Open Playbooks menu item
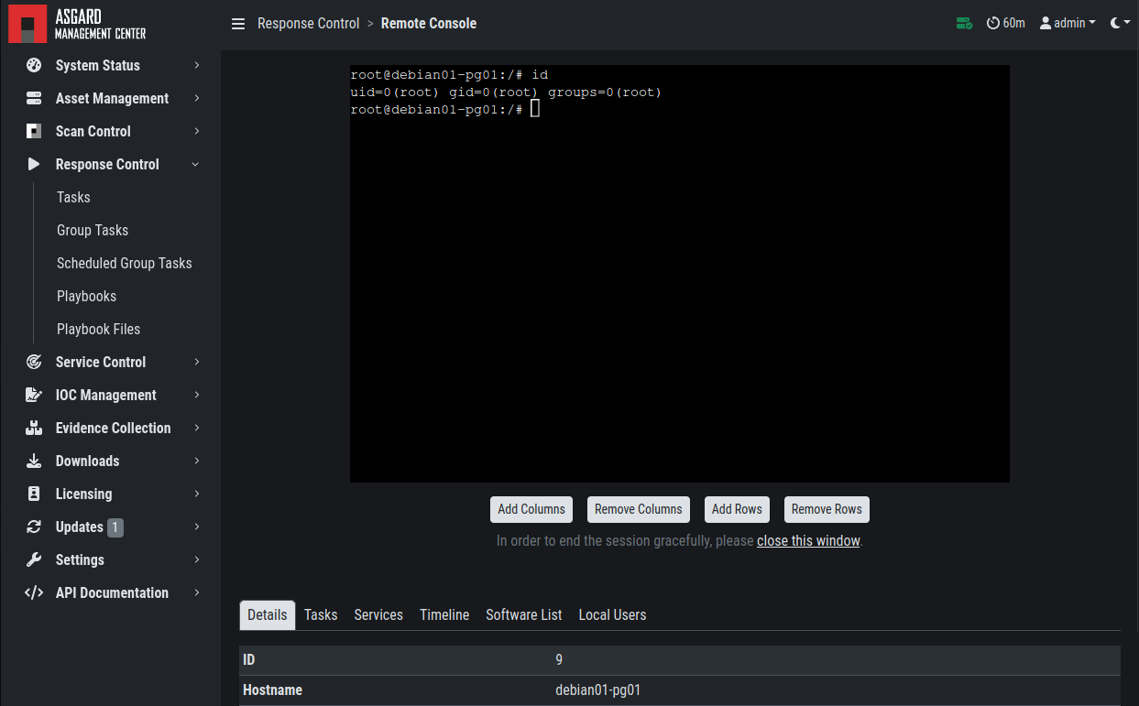Image resolution: width=1139 pixels, height=706 pixels. [x=86, y=296]
